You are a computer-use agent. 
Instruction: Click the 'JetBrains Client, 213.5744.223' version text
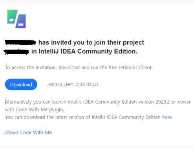pos(73,84)
